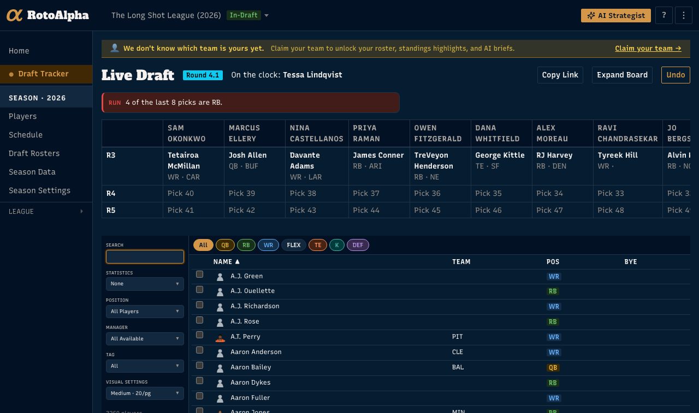
Task: Filter players by K pill
Action: click(337, 246)
